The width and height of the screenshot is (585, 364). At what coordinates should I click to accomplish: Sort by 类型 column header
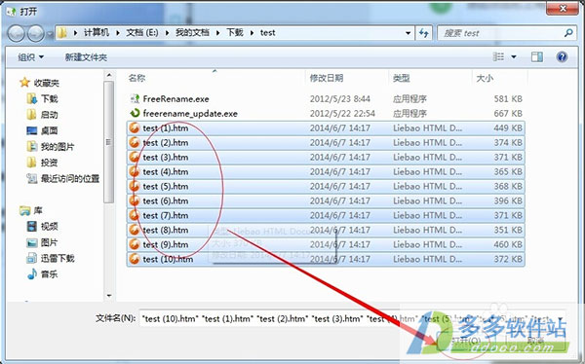[x=401, y=78]
